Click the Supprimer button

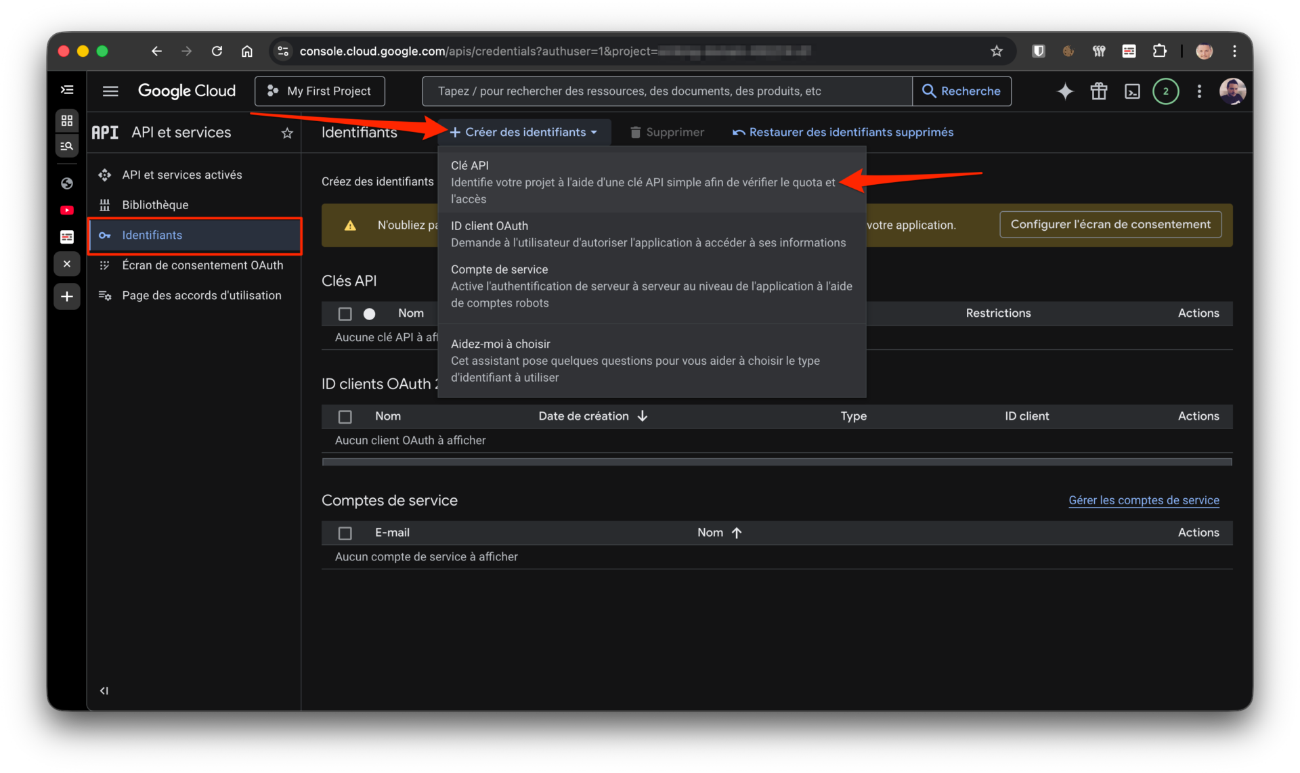[x=667, y=132]
